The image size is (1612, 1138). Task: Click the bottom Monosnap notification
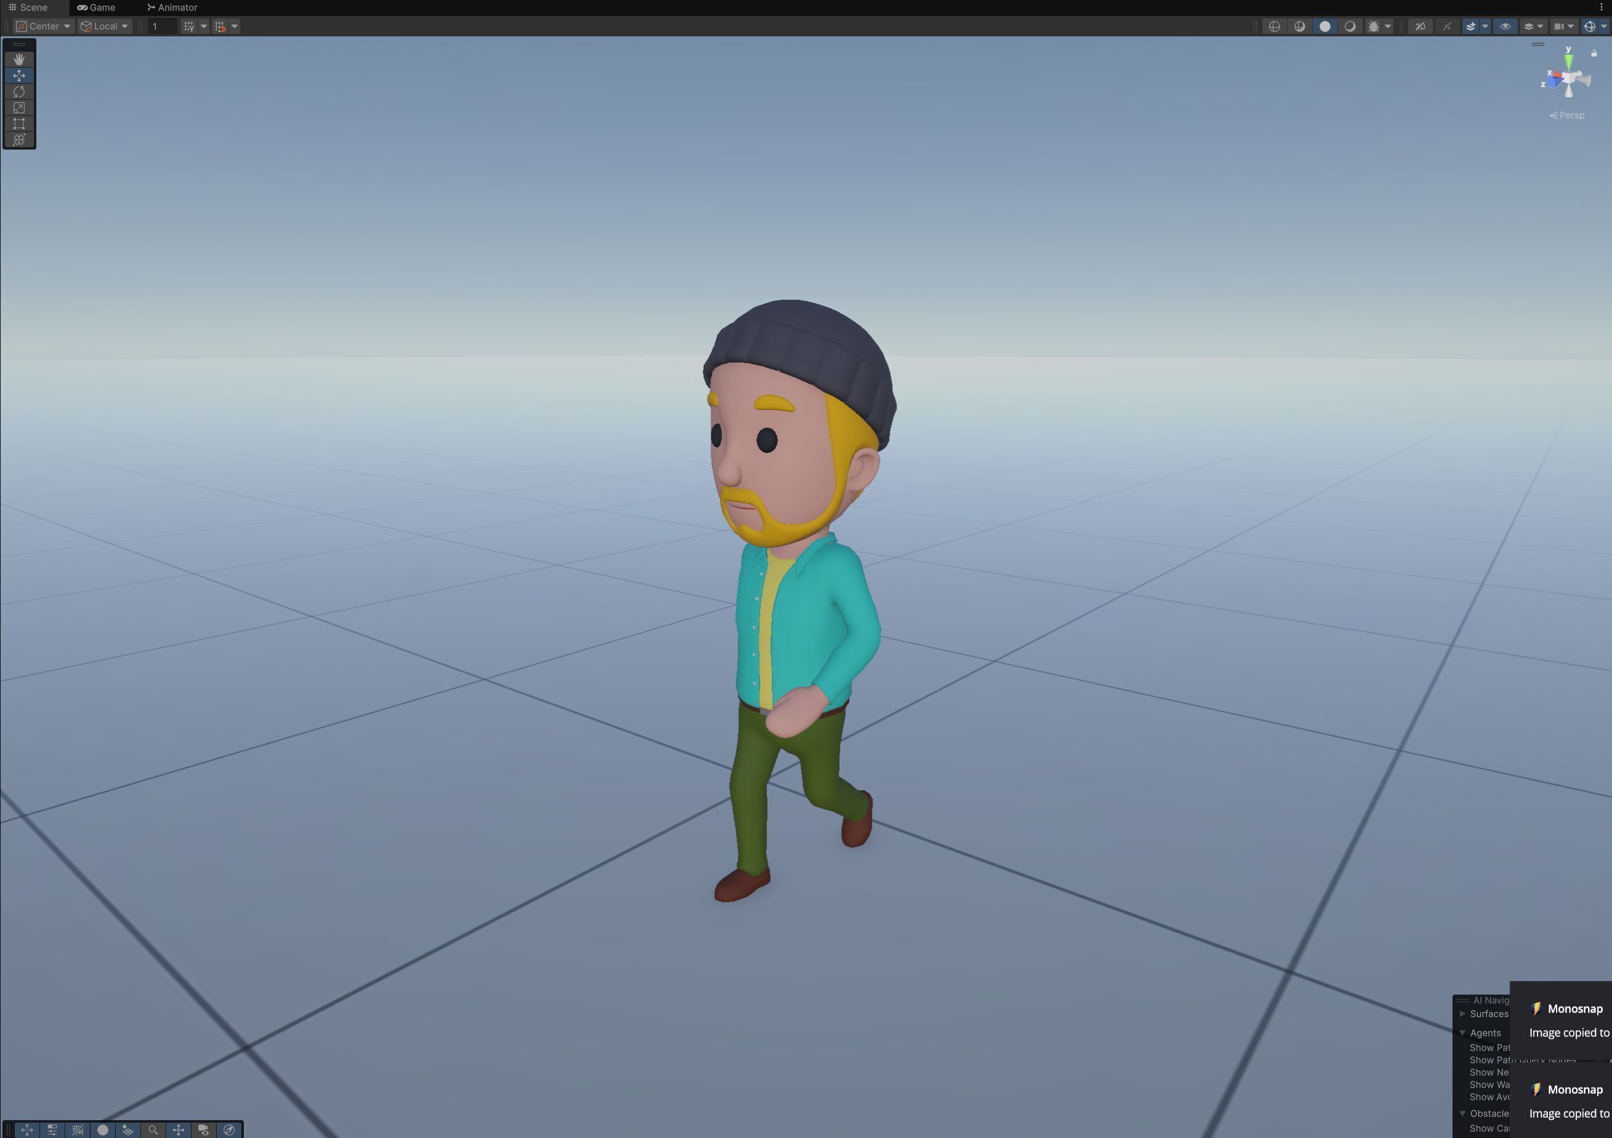[1562, 1101]
